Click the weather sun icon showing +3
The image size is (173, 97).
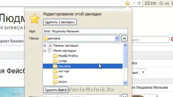[x=161, y=3]
